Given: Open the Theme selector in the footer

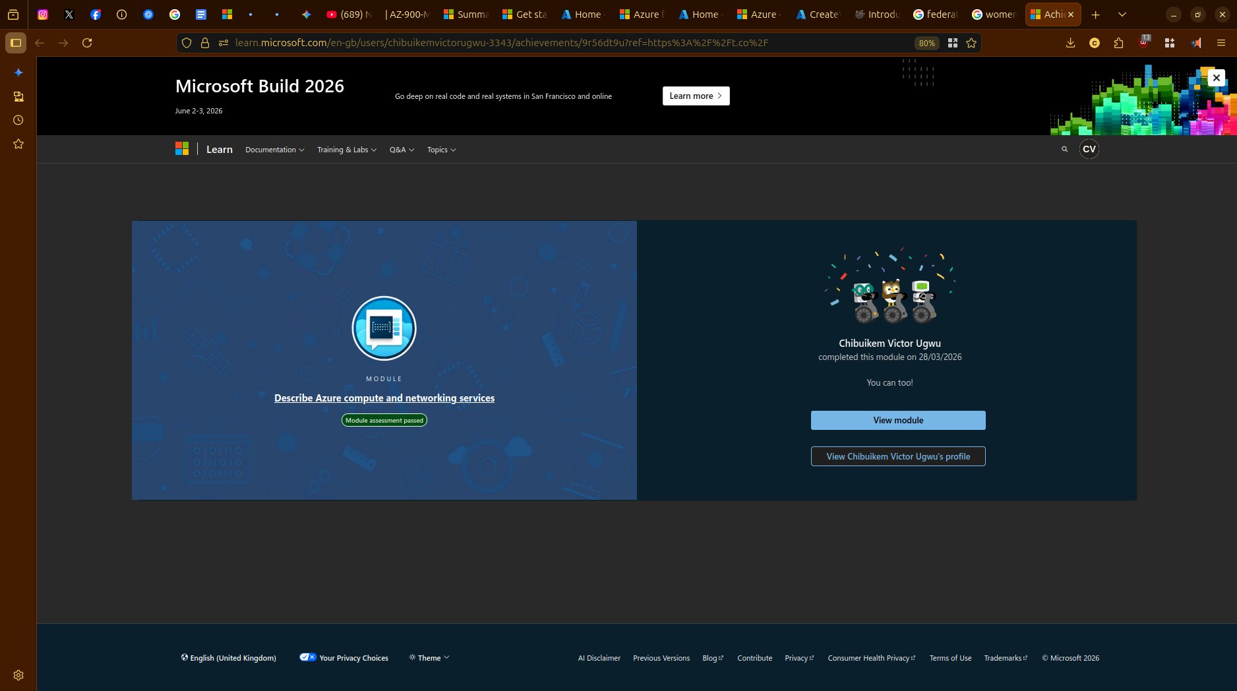Looking at the screenshot, I should click(429, 658).
